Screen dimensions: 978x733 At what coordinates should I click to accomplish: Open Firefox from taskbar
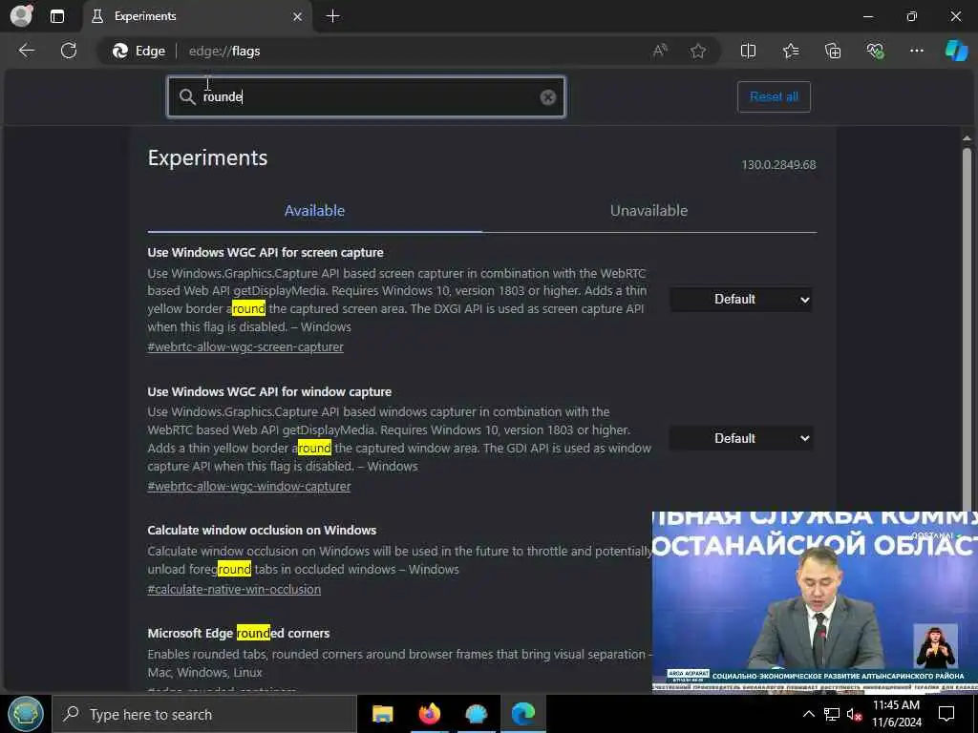(429, 714)
